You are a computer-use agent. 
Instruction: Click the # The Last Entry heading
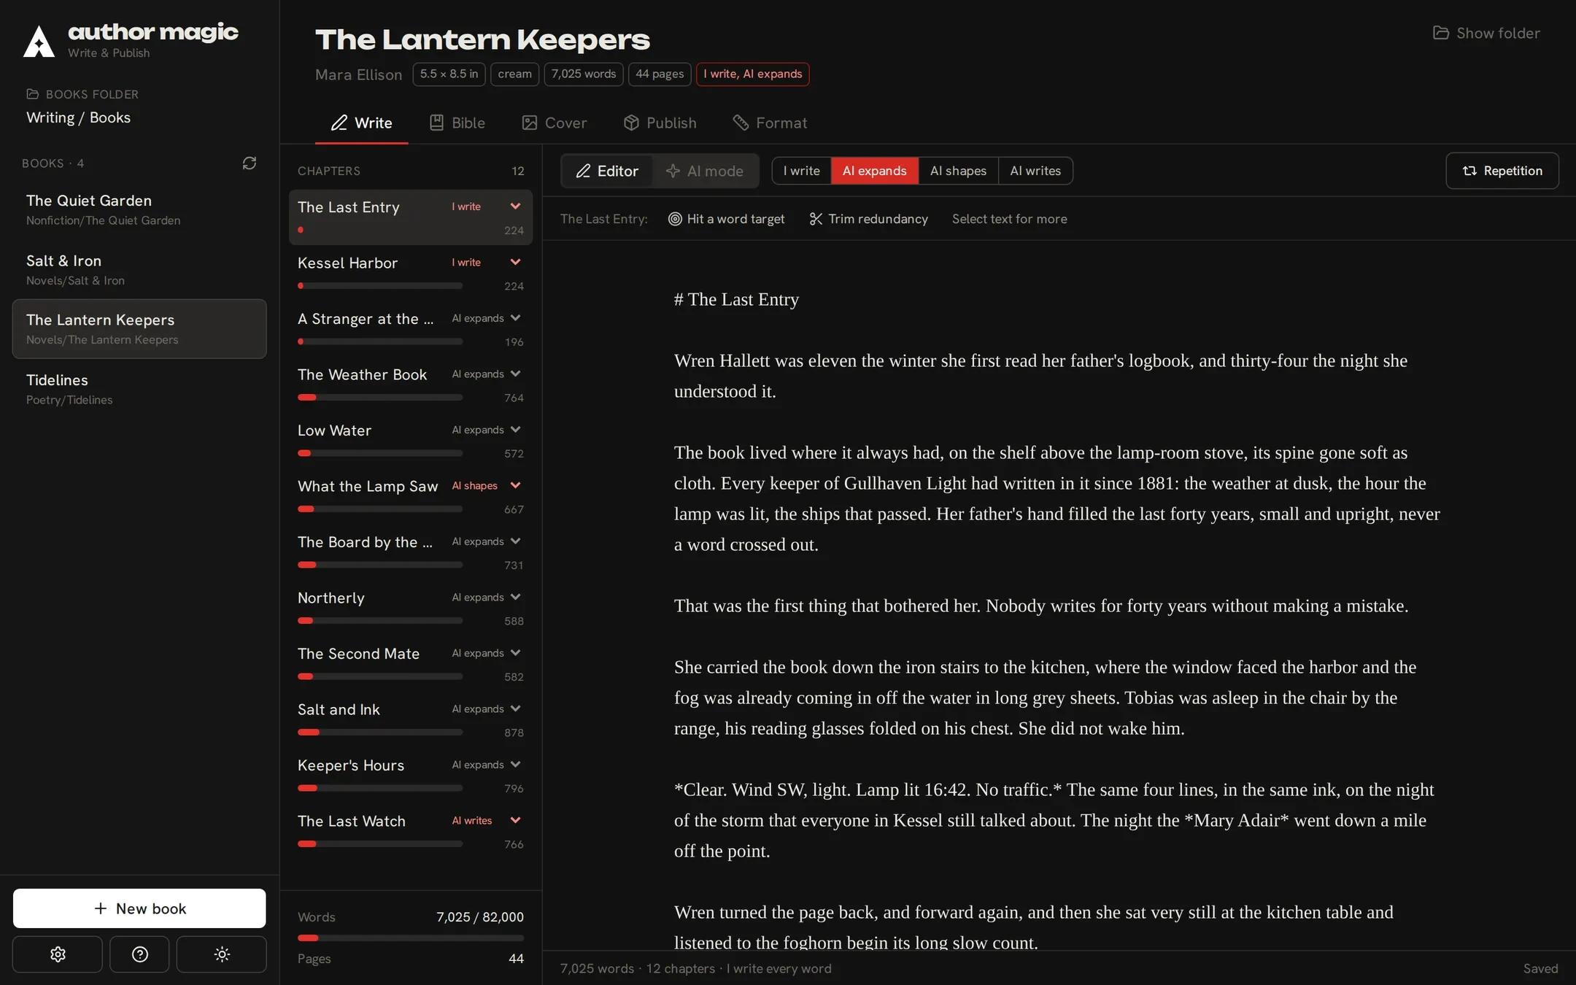pos(736,299)
